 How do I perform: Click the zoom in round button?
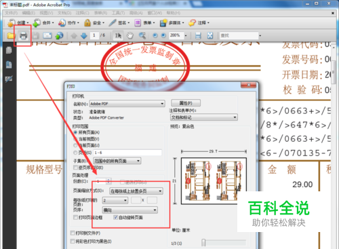[163, 35]
